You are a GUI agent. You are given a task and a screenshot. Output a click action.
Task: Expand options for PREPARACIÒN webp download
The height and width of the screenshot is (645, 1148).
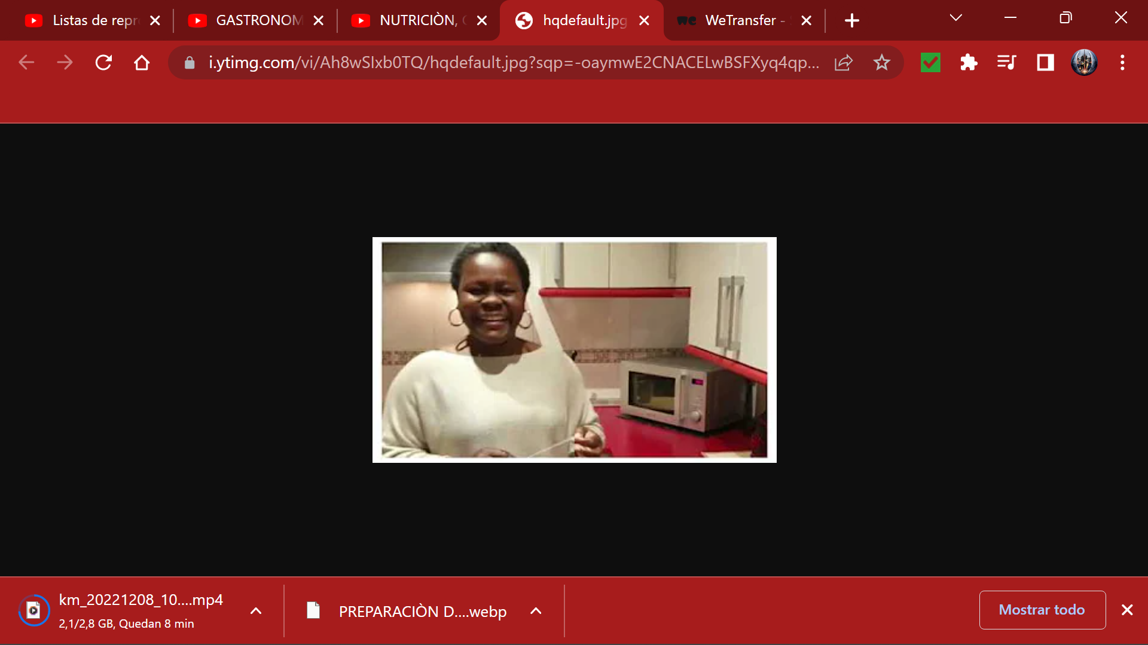tap(536, 611)
